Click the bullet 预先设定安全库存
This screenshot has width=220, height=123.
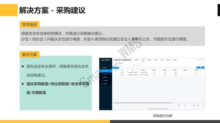41,66
